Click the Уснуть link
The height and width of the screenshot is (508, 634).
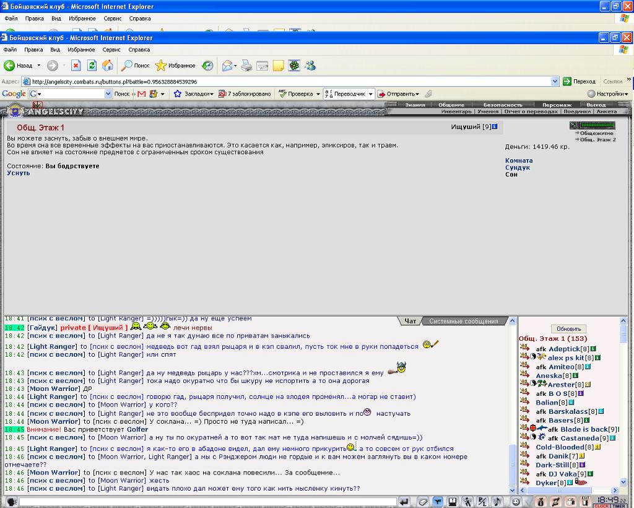click(19, 173)
